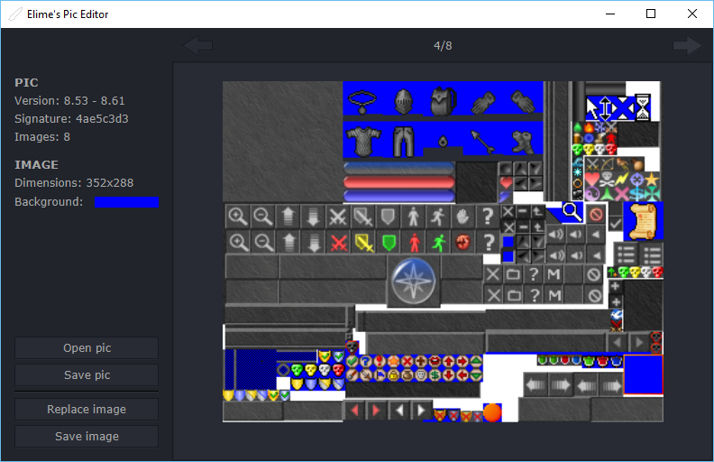Click the Signature: 4ae5c3d3 text

(x=71, y=119)
